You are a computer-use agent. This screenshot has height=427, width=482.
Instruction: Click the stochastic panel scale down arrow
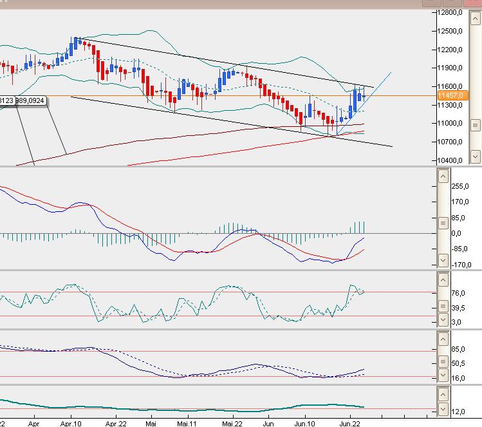coord(443,319)
